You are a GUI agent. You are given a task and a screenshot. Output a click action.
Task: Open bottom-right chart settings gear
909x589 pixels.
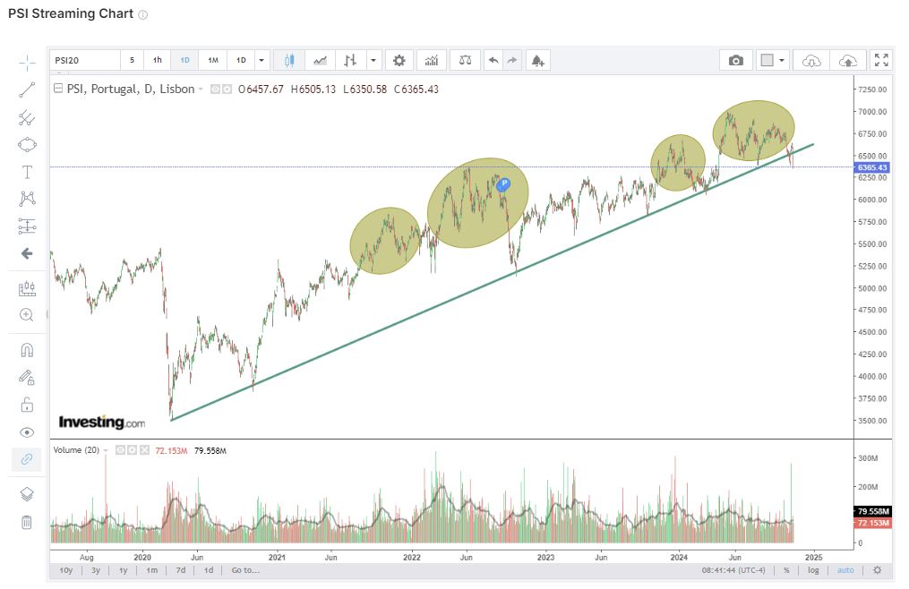coord(877,570)
